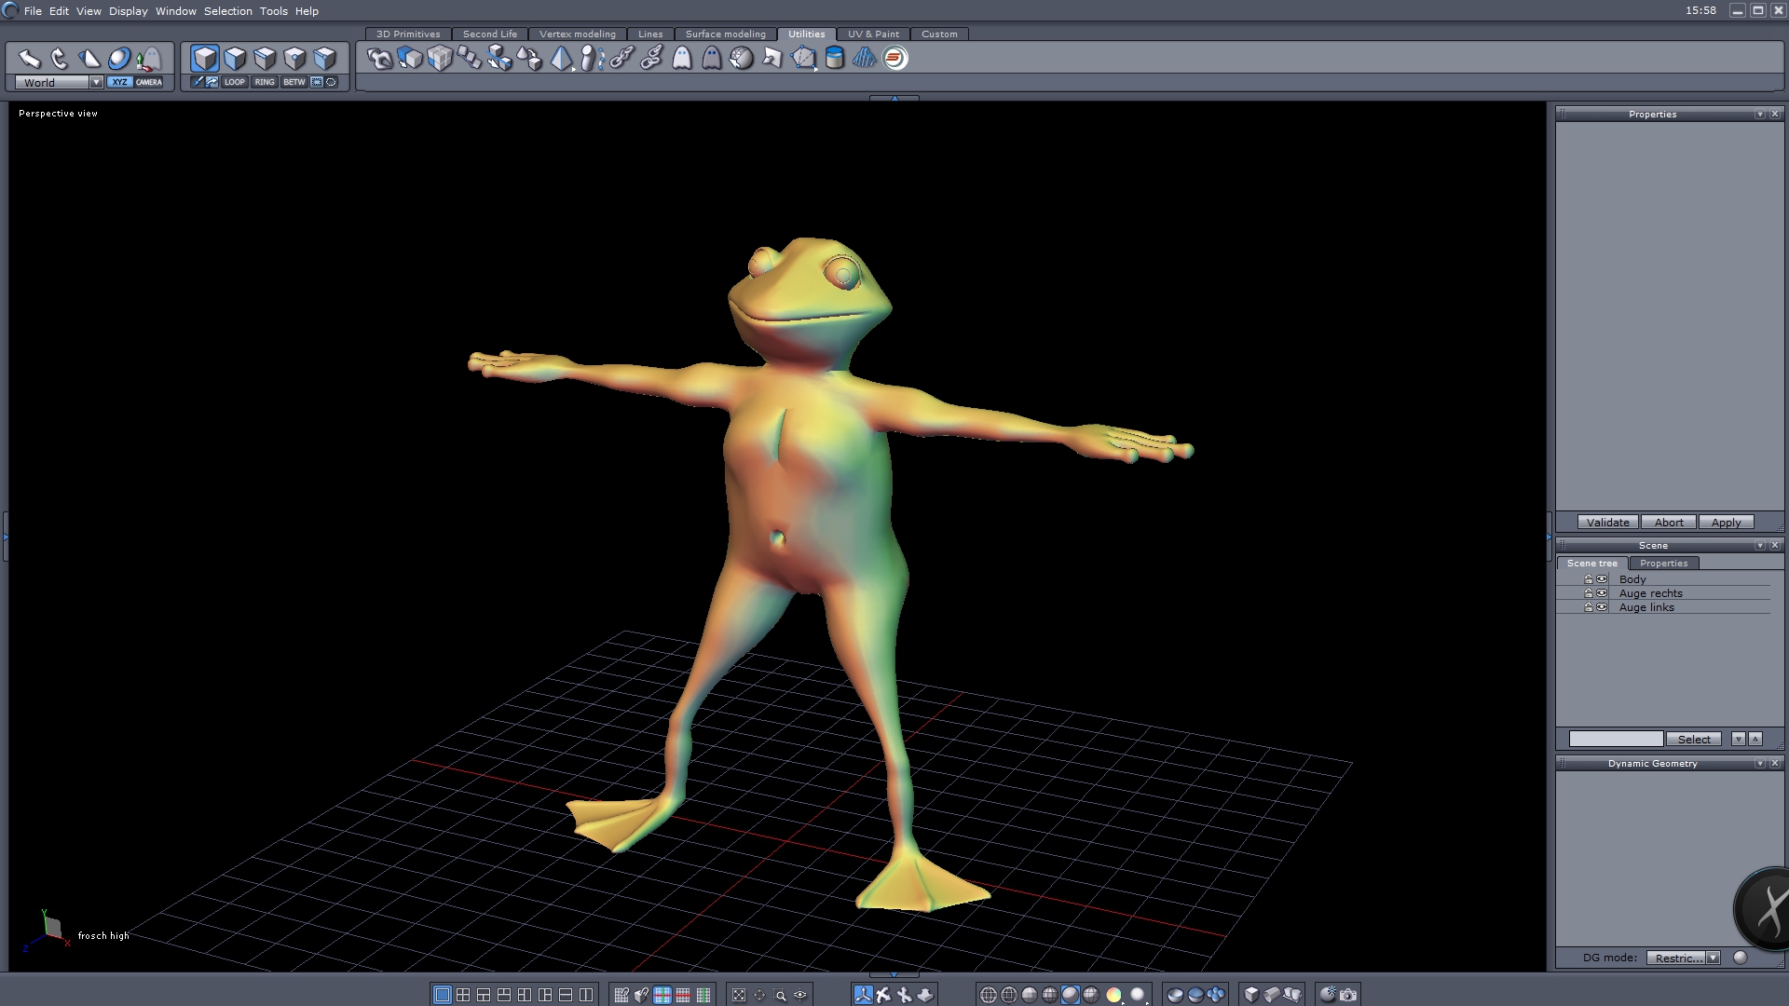This screenshot has height=1006, width=1789.
Task: Toggle visibility of Body object
Action: [1602, 579]
